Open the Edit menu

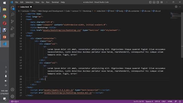(22, 2)
